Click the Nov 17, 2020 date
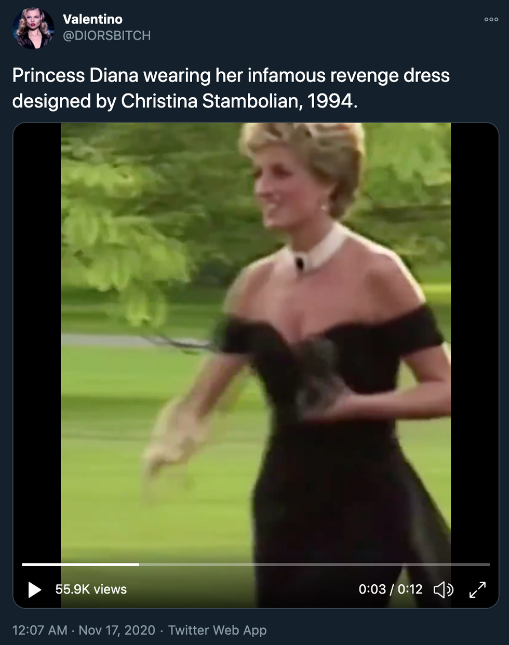 point(117,630)
